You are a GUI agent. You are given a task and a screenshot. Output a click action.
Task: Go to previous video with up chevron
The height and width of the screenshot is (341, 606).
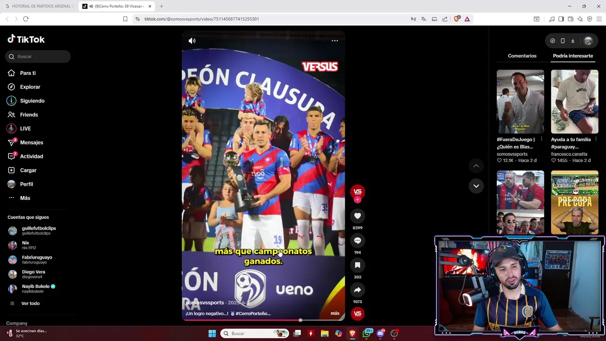(476, 166)
